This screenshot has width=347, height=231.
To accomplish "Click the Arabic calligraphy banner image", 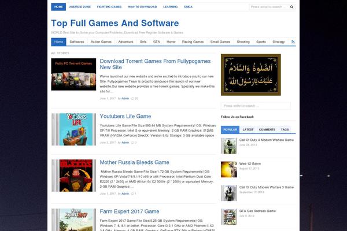I will click(x=251, y=74).
